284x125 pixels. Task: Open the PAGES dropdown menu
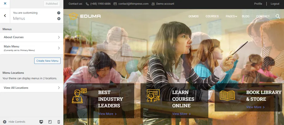click(x=231, y=16)
